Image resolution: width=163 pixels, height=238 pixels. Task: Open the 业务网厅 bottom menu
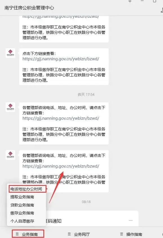click(79, 234)
